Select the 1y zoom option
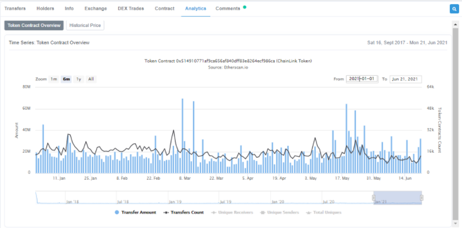Screen dimensions: 462x228 coord(79,79)
